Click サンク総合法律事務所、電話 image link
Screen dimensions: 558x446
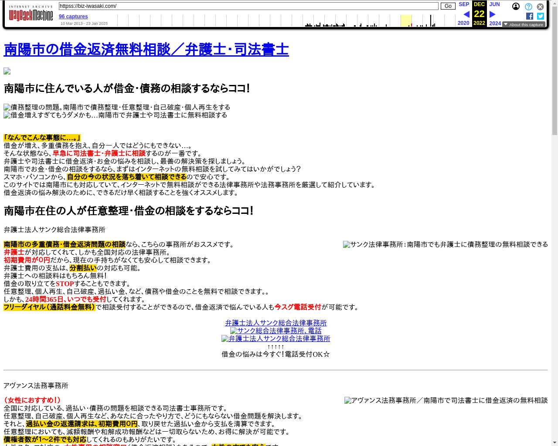[276, 331]
